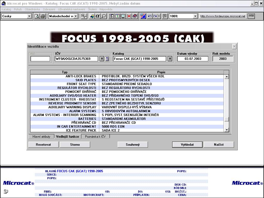
Task: Expand the Maloobchodní price dropdown
Action: pos(77,16)
